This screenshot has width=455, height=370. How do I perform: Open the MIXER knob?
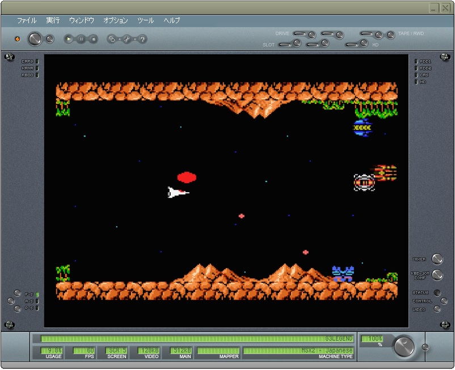437,259
